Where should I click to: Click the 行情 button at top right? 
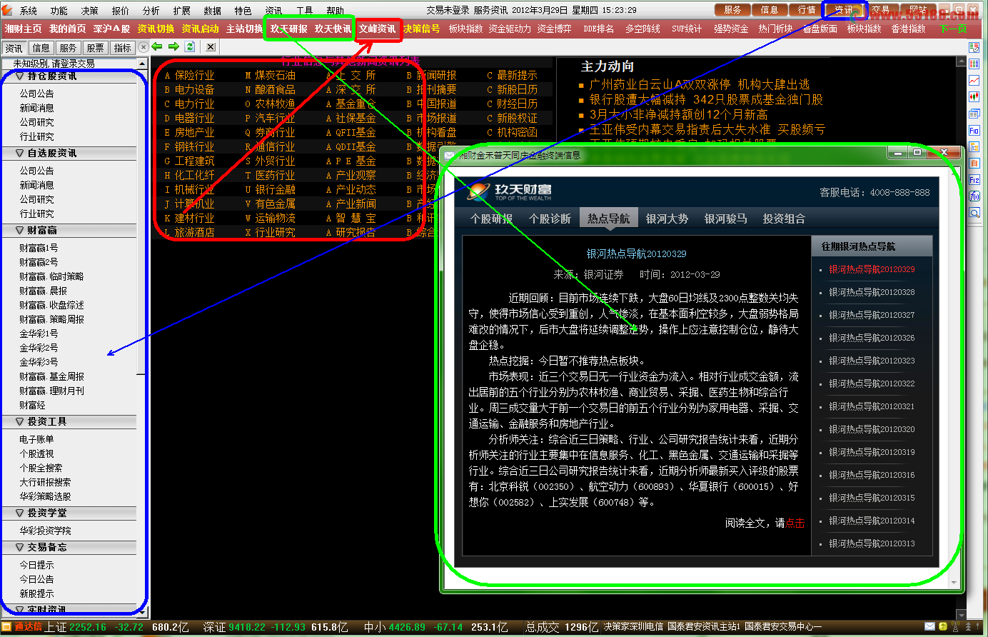[807, 10]
